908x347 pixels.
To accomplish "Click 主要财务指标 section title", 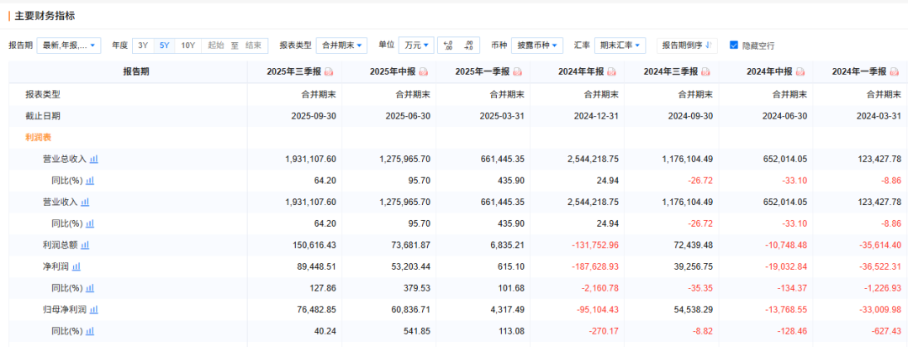I will click(x=45, y=16).
